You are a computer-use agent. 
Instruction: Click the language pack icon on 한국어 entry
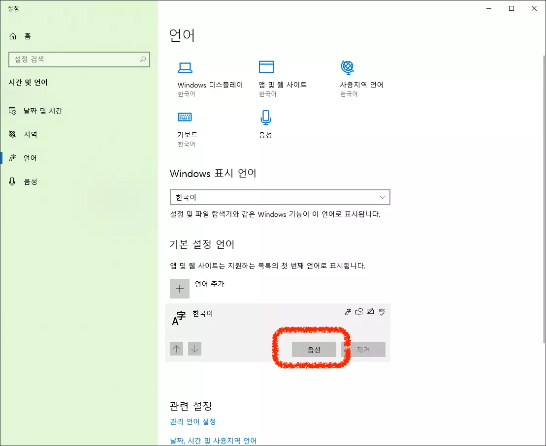[x=348, y=312]
